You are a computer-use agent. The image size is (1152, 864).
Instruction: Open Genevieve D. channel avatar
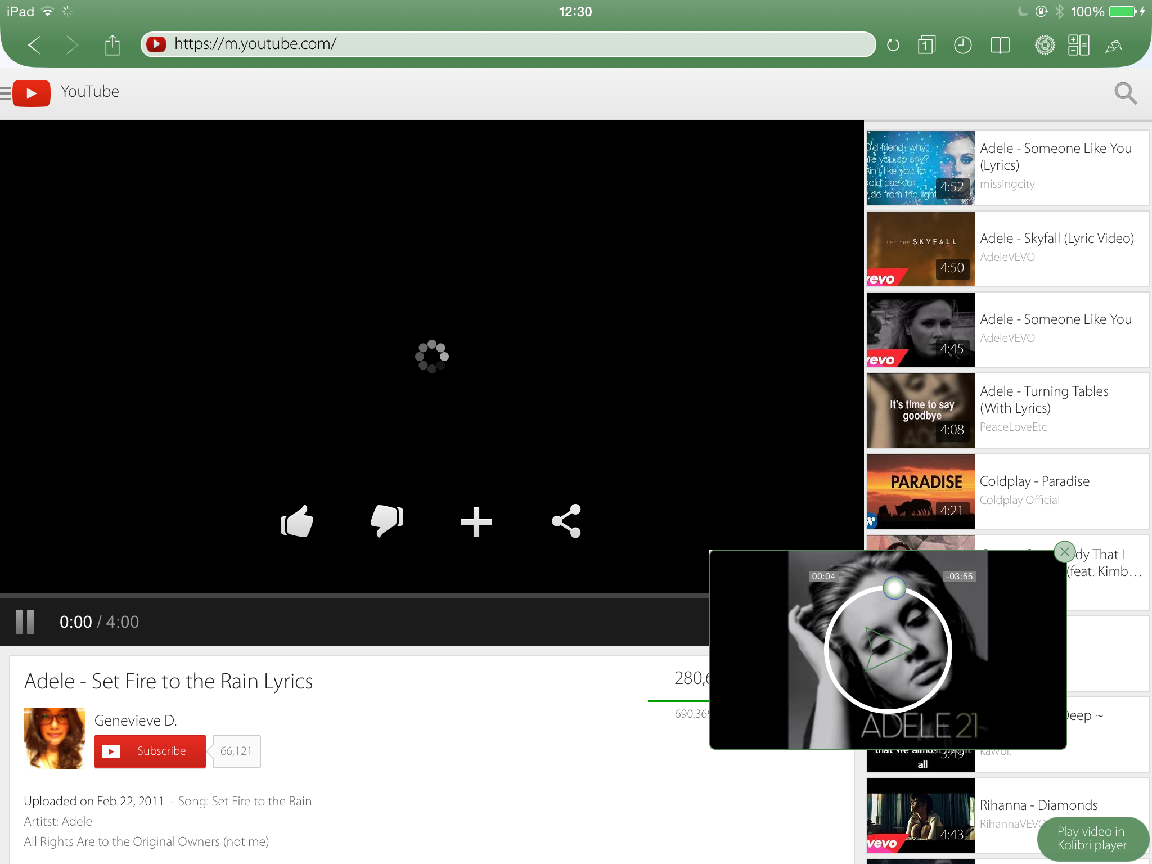click(55, 738)
